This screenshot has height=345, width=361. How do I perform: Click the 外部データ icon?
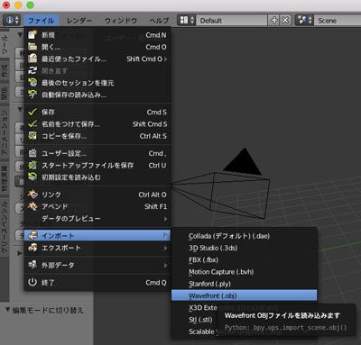pos(32,265)
